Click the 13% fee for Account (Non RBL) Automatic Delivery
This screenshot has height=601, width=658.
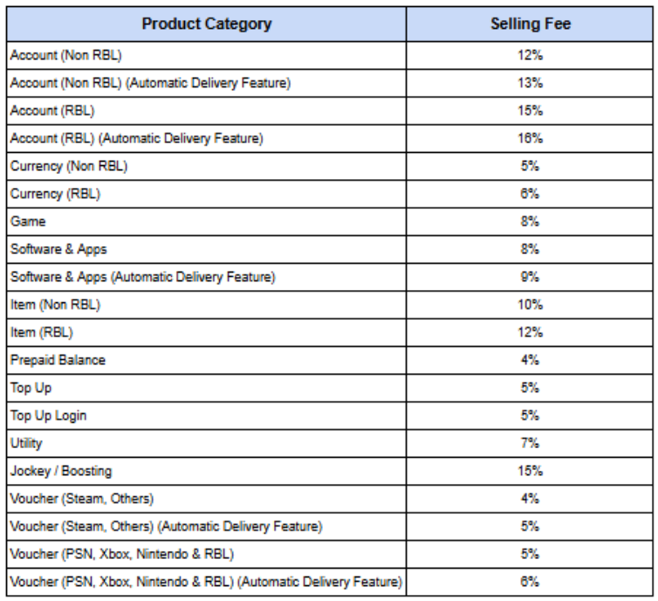(531, 83)
